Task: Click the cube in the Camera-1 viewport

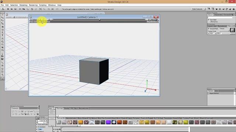Action: [x=94, y=71]
